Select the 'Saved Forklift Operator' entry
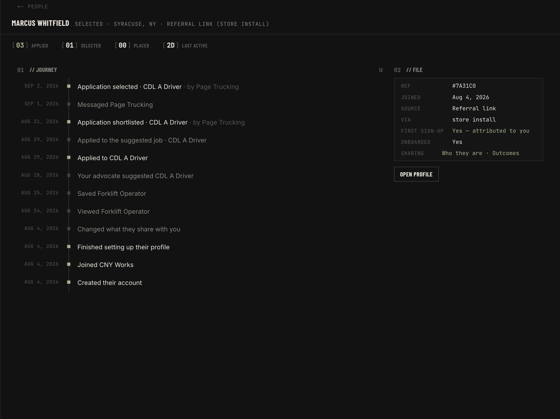Viewport: 560px width, 419px height. pyautogui.click(x=112, y=194)
